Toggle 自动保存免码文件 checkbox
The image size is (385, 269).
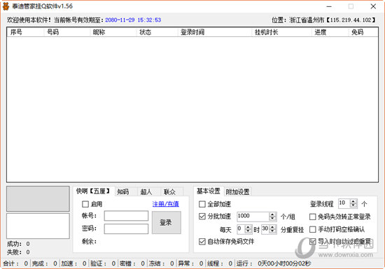202,242
